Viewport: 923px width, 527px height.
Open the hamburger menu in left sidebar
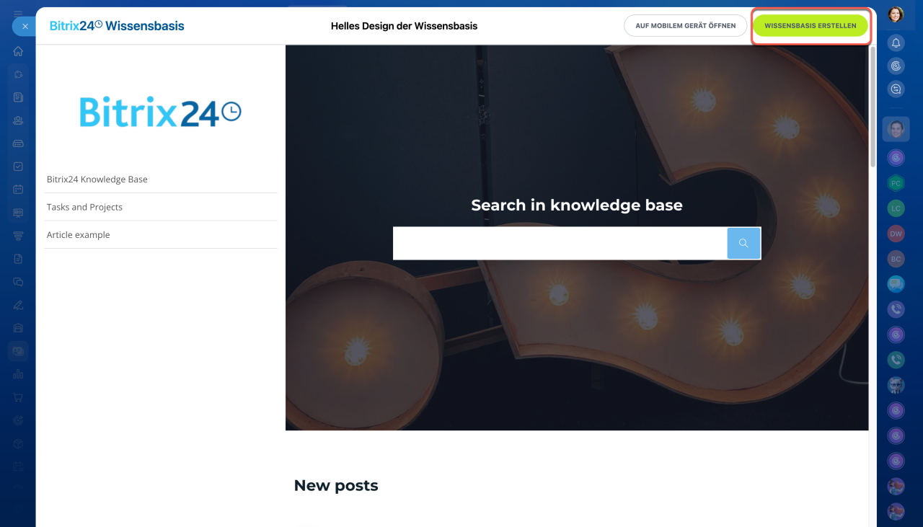(x=18, y=13)
